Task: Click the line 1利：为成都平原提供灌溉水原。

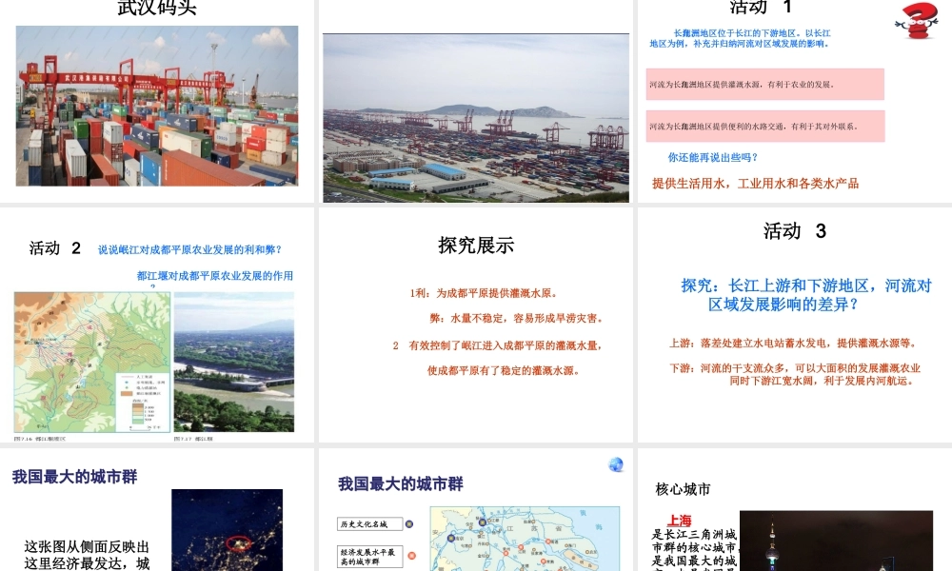Action: pos(484,293)
